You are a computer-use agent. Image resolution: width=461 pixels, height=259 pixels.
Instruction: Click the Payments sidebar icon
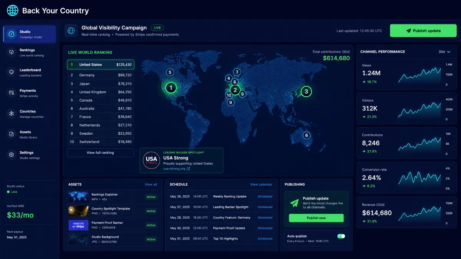click(x=12, y=93)
